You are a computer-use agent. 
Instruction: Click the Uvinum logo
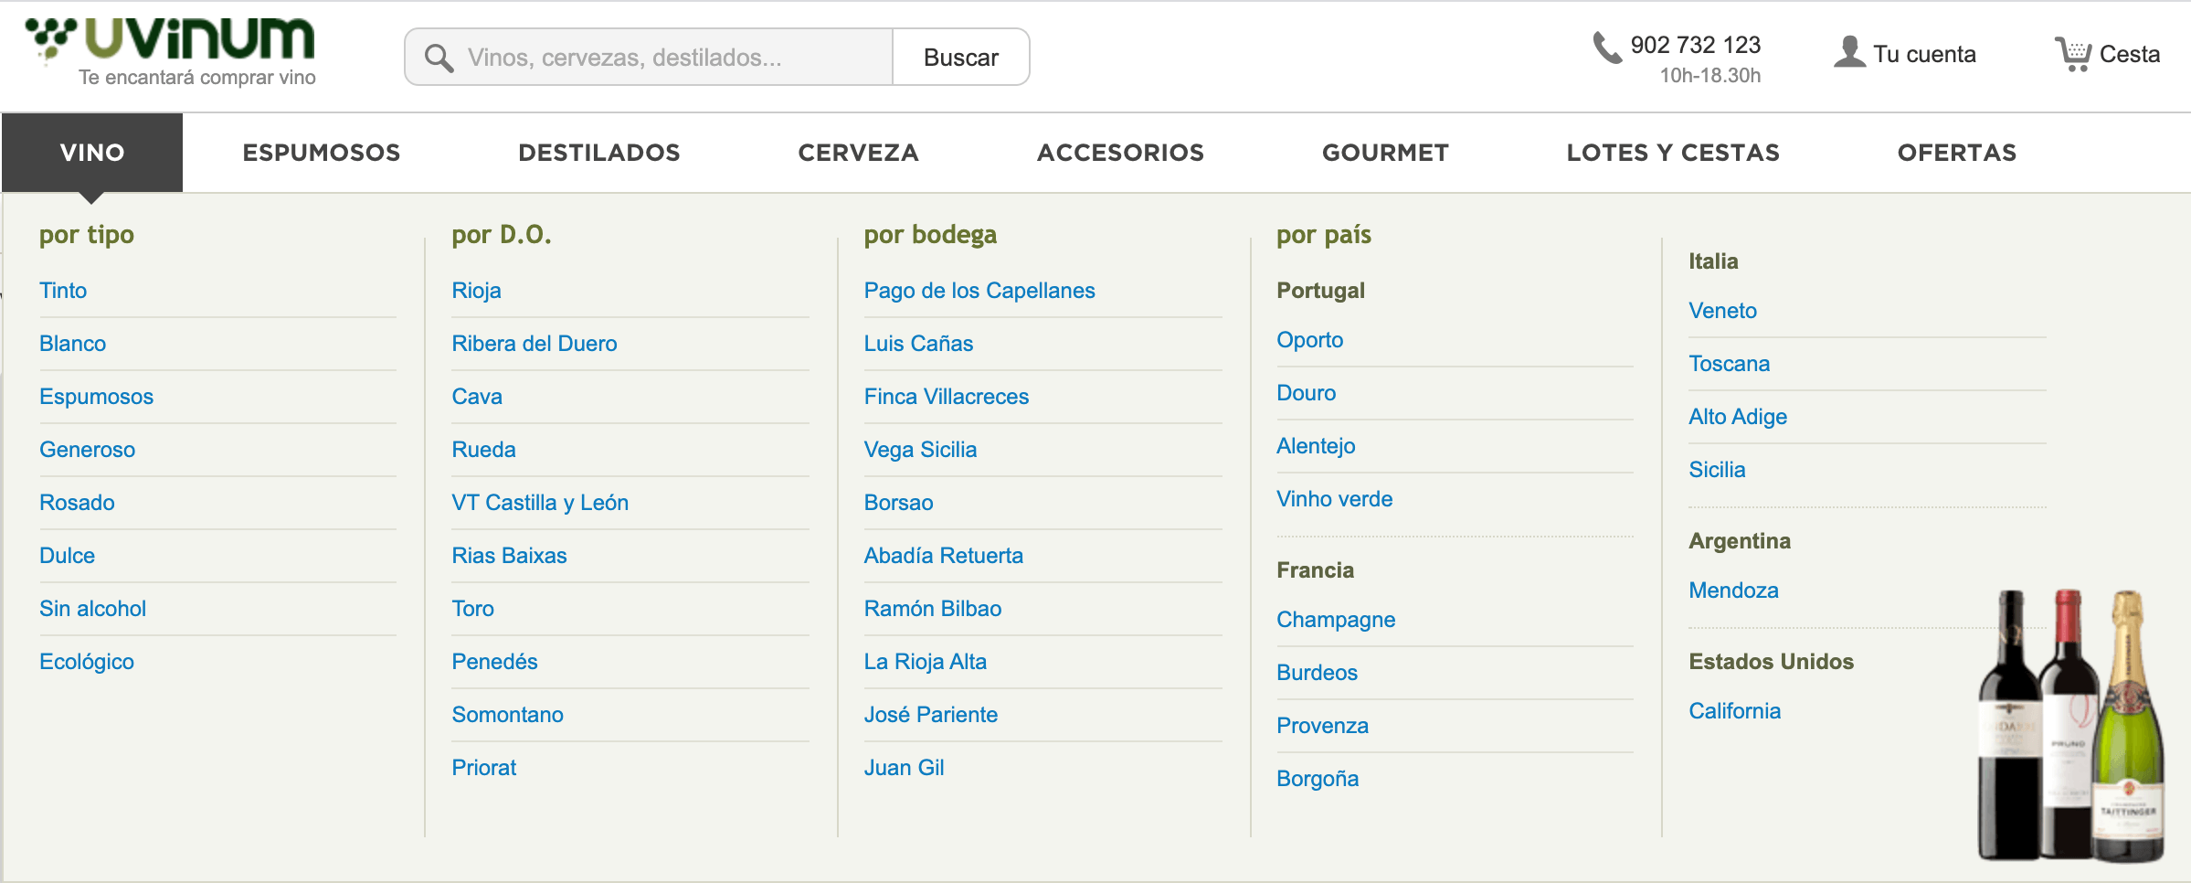point(172,52)
